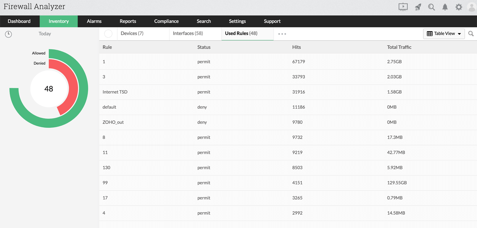Open the Dashboard menu item

(20, 21)
